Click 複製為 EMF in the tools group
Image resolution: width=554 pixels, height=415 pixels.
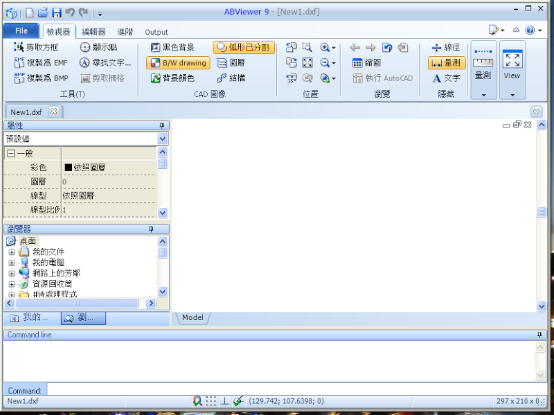click(41, 62)
